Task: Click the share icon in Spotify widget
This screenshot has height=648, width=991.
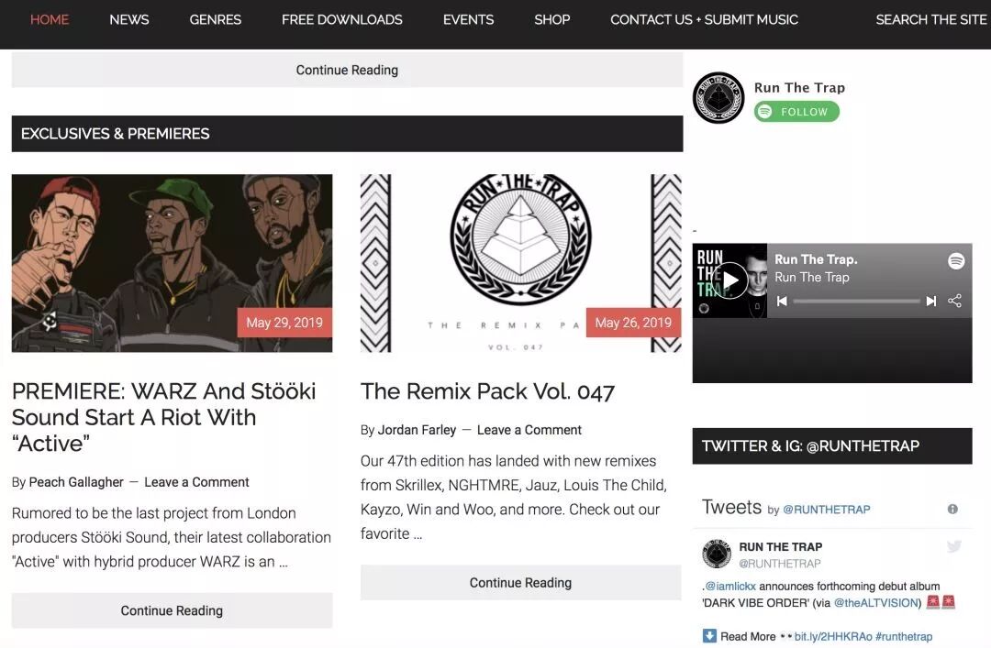Action: click(954, 301)
